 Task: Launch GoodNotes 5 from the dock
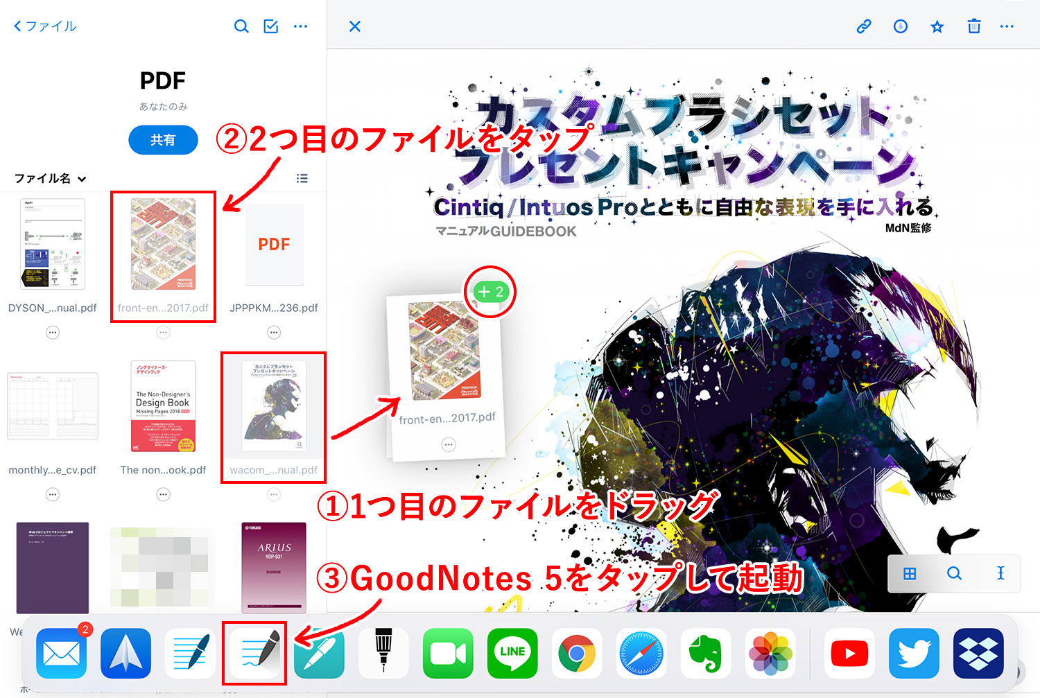tap(255, 654)
